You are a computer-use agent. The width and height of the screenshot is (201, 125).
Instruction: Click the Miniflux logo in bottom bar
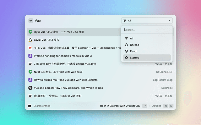30,106
